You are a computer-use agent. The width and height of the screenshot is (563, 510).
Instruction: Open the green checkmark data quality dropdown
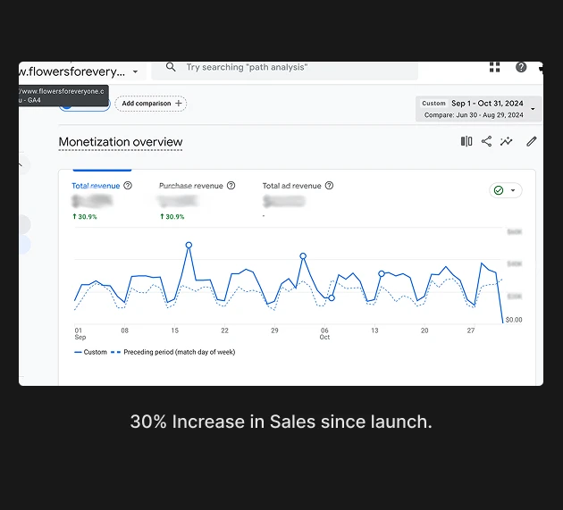(x=505, y=190)
